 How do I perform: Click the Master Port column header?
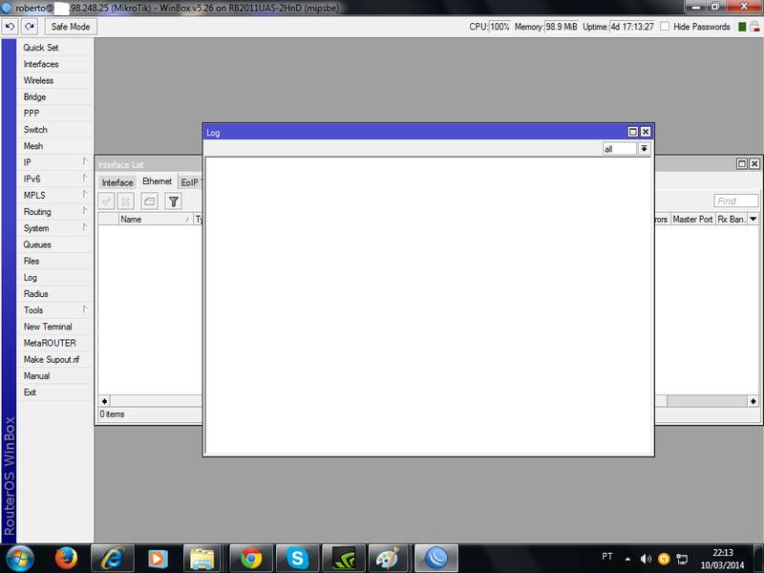click(692, 220)
